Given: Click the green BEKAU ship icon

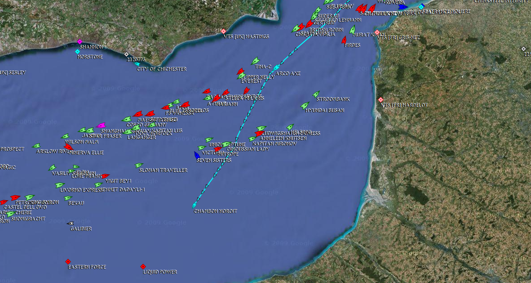Looking at the screenshot, I should tap(68, 198).
